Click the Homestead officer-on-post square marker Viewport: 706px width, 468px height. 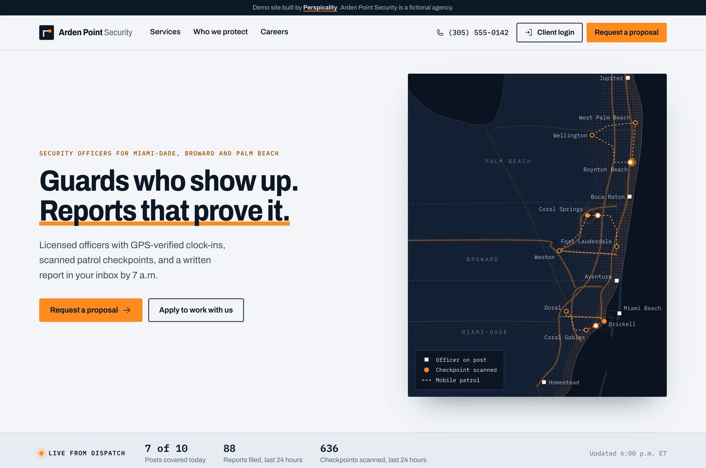(x=544, y=382)
